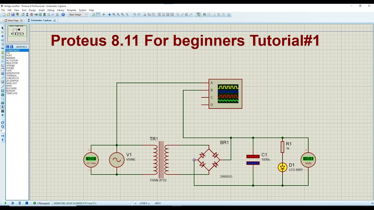
Task: Open the 2 Message(s) status indicator
Action: [x=41, y=203]
